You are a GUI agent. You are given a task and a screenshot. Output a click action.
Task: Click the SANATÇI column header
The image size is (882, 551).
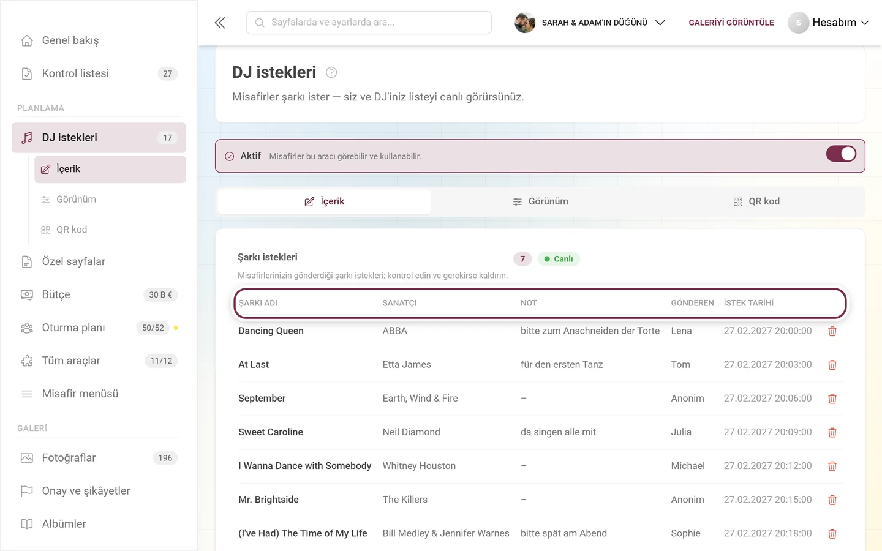coord(399,303)
